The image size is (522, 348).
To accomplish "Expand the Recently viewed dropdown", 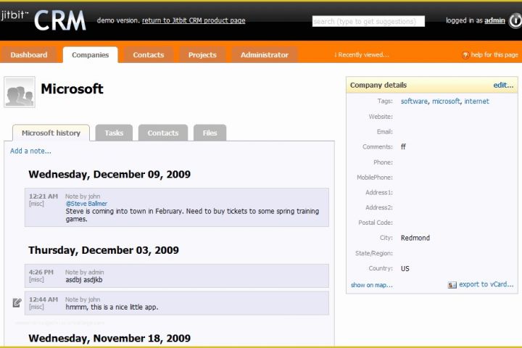I will [361, 55].
